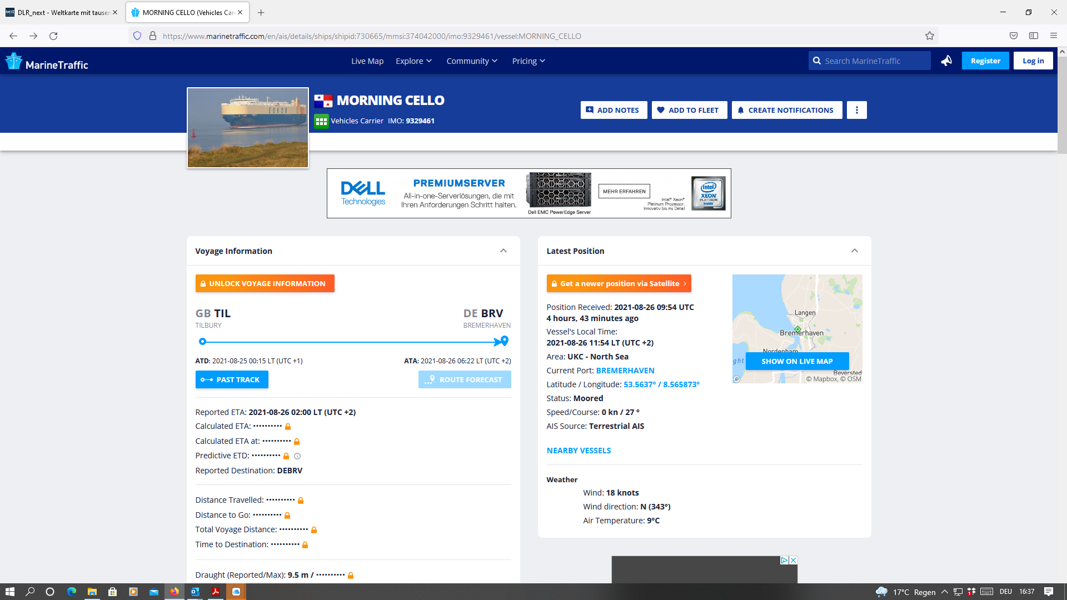Close the ad with the X icon
Screen dimensions: 1067x600
pyautogui.click(x=794, y=560)
